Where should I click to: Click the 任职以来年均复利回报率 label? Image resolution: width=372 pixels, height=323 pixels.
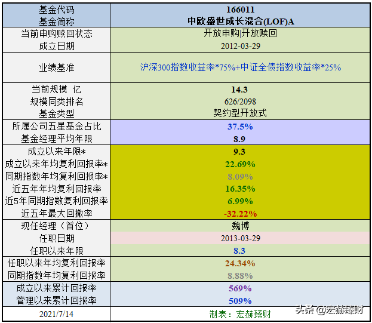point(57,263)
